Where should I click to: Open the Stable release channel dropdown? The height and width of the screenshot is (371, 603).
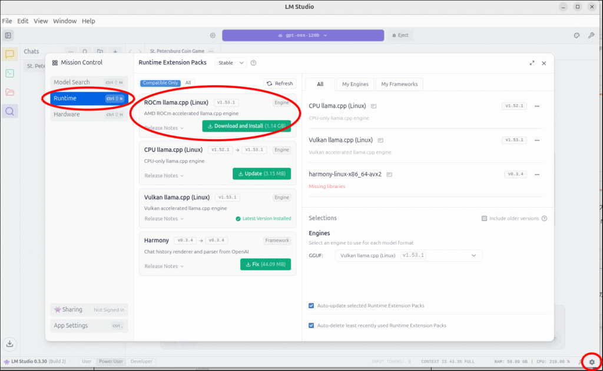[x=231, y=63]
